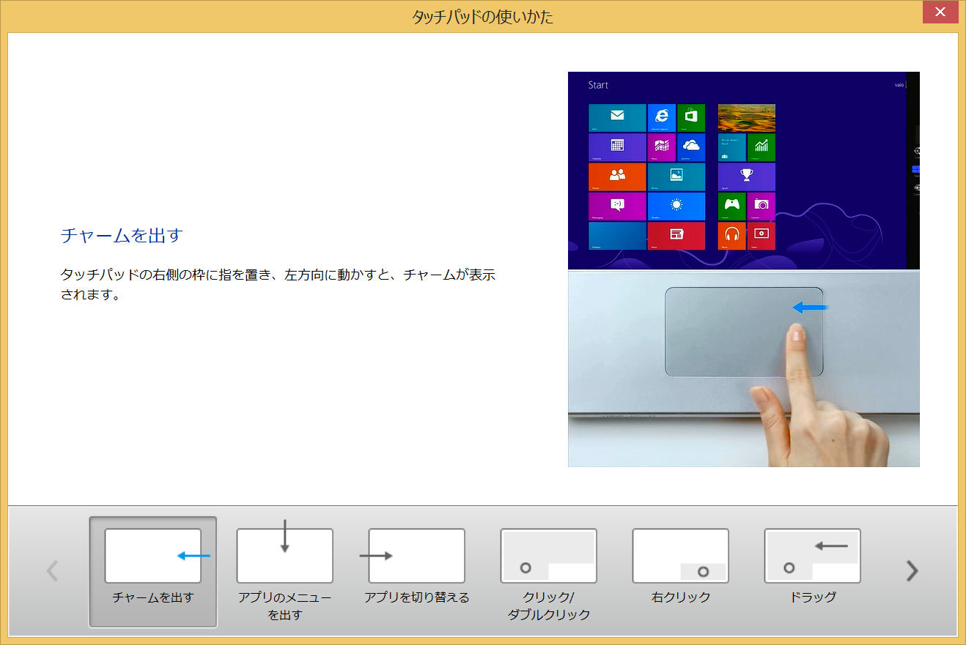966x645 pixels.
Task: Click the blue チャームを出す heading text
Action: [121, 235]
